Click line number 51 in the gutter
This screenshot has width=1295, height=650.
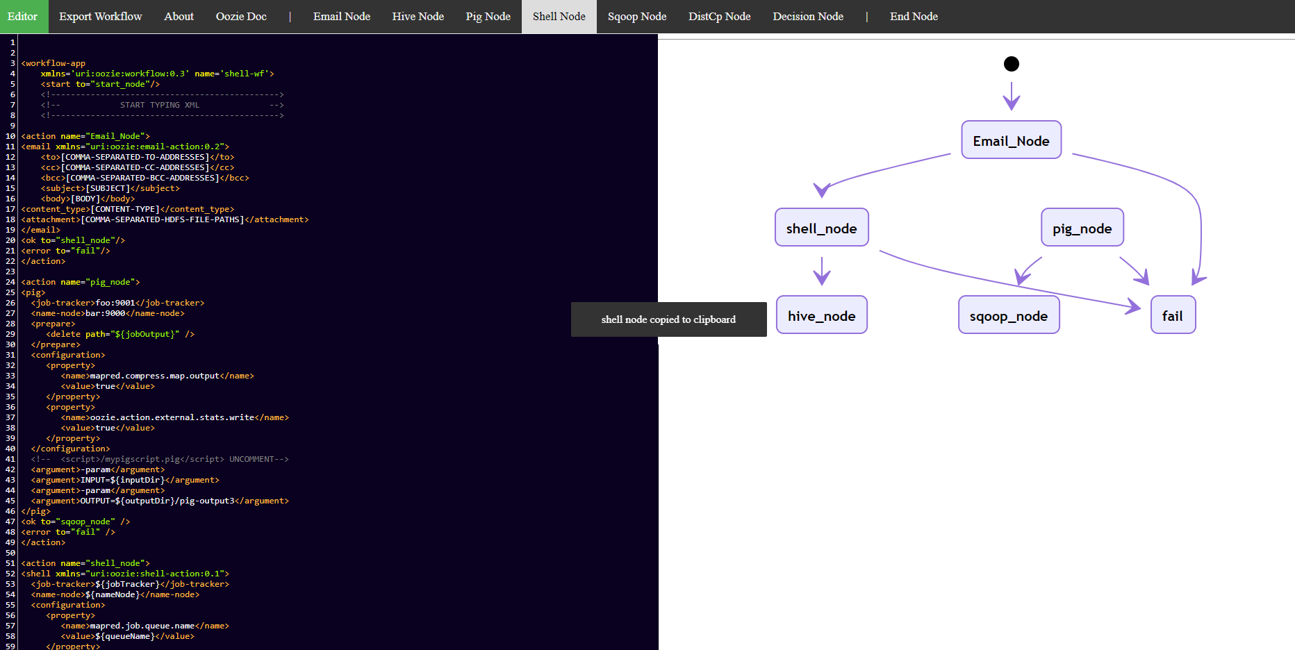(x=10, y=563)
